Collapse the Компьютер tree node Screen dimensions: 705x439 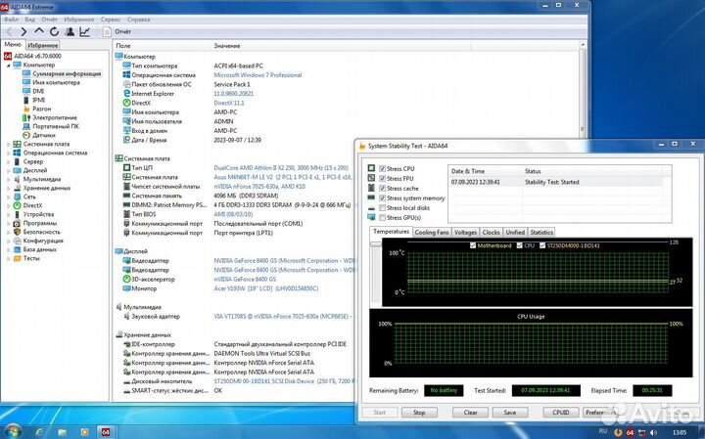(8, 66)
